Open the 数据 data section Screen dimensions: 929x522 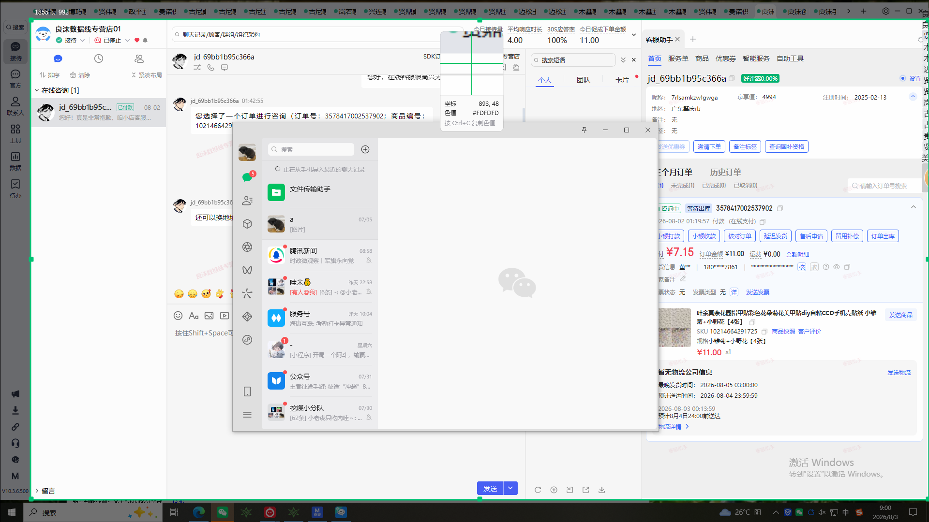[15, 161]
